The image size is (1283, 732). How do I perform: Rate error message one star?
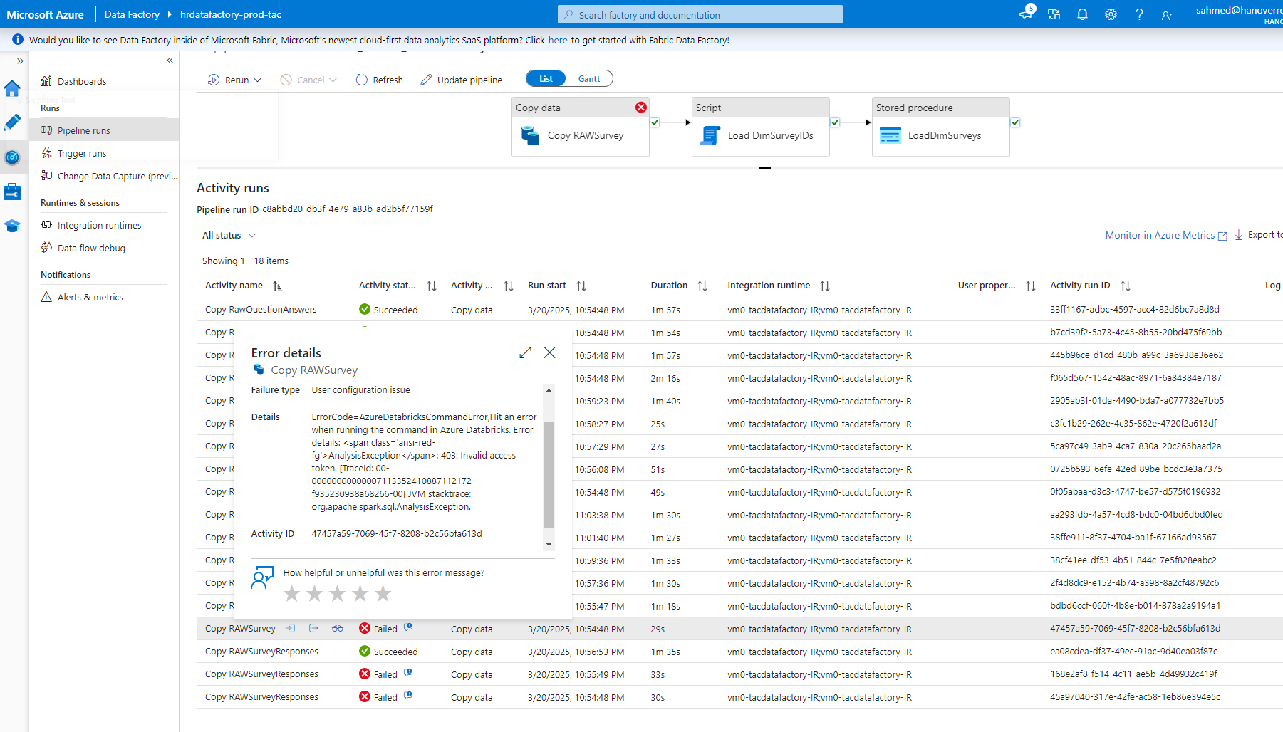pos(292,593)
